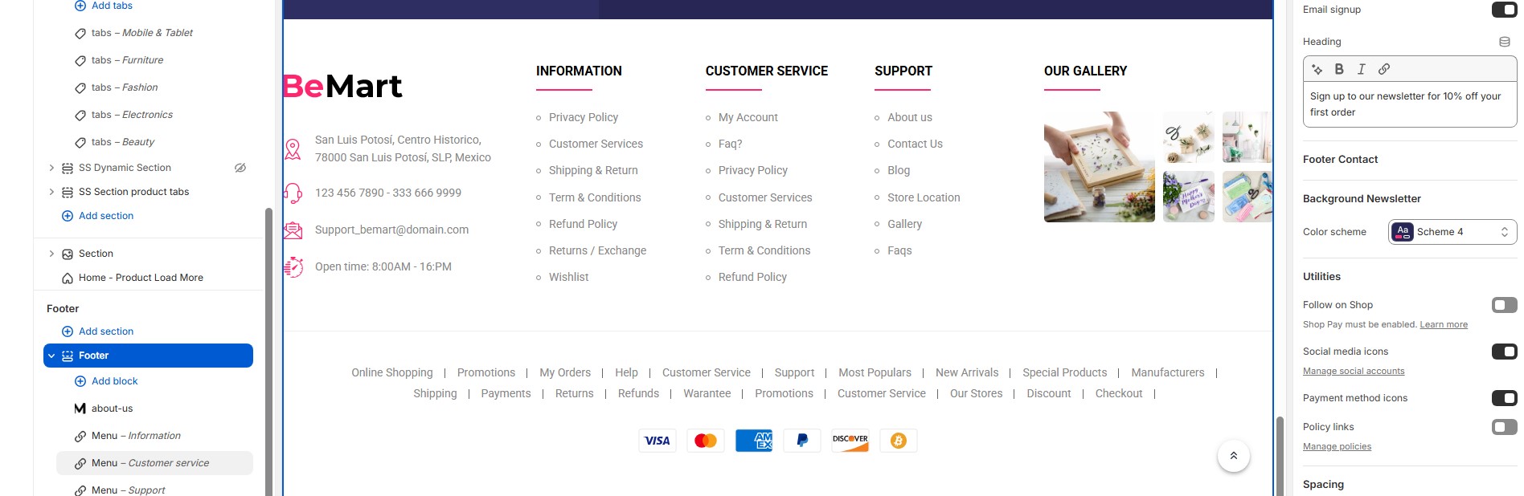Click the PayPal payment icon
Viewport: 1524px width, 496px height.
(801, 441)
